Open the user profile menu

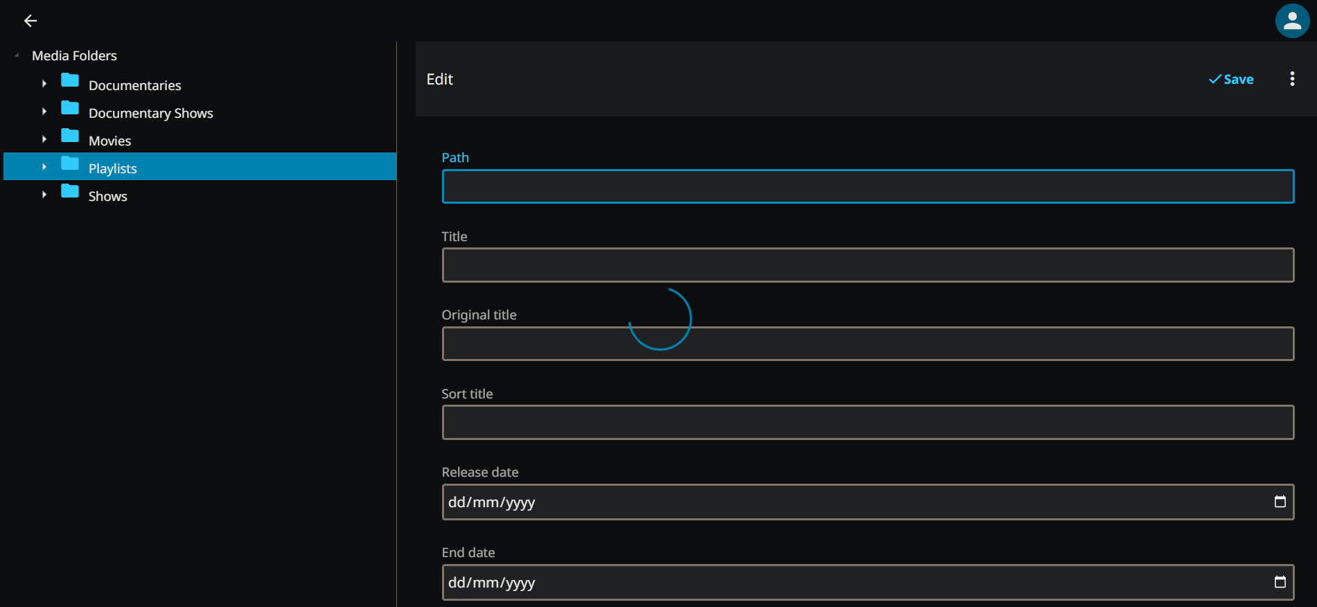click(1292, 21)
